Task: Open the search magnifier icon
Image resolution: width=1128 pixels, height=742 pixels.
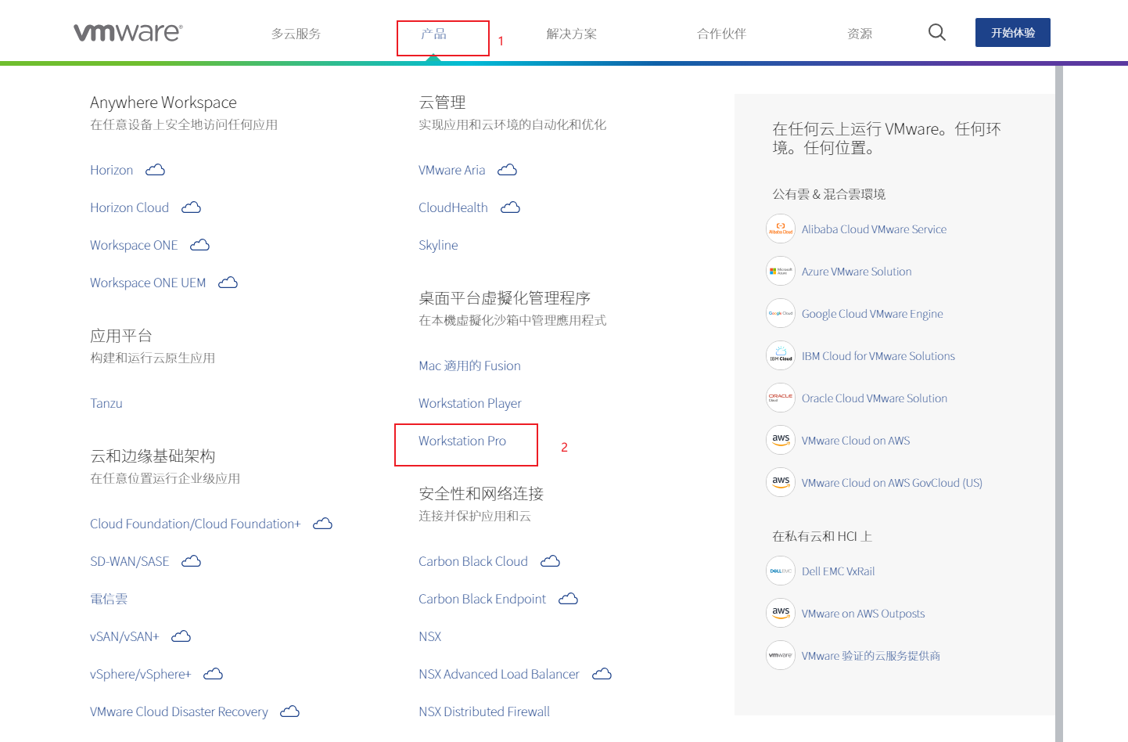Action: click(x=937, y=32)
